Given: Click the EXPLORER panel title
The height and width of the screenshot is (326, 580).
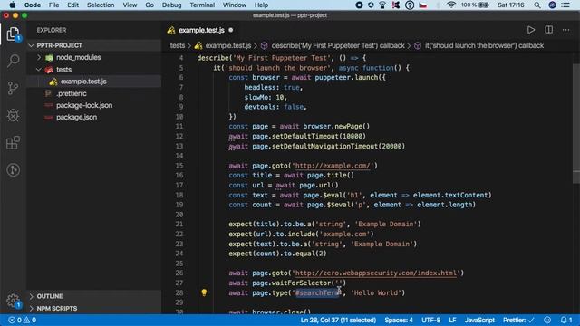Looking at the screenshot, I should pos(52,30).
